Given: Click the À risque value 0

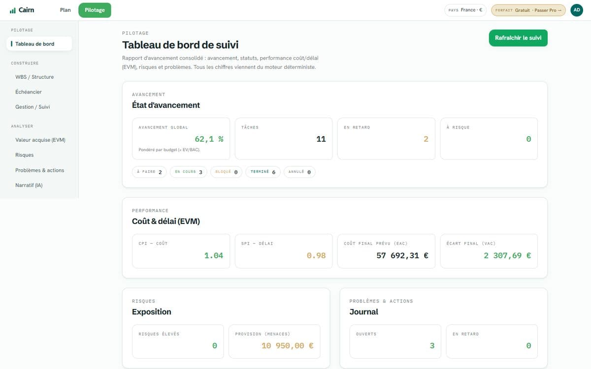Looking at the screenshot, I should (x=528, y=139).
